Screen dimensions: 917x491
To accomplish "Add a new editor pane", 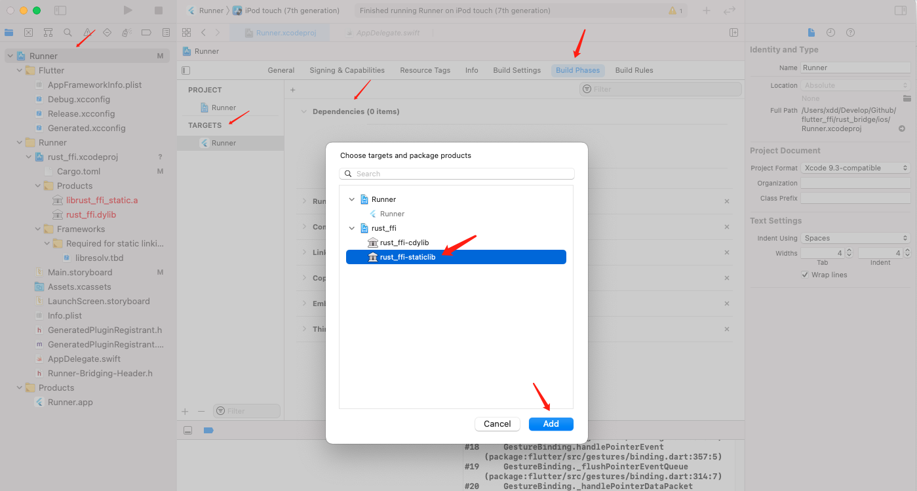I will pos(734,32).
